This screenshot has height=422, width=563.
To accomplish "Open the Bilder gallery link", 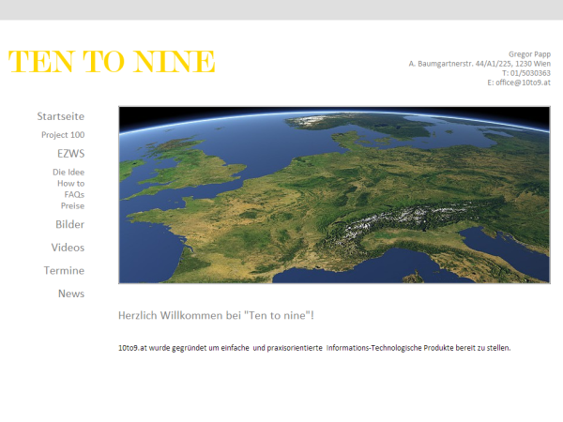I will [70, 225].
